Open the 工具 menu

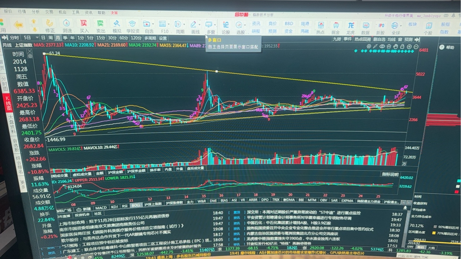76,12
